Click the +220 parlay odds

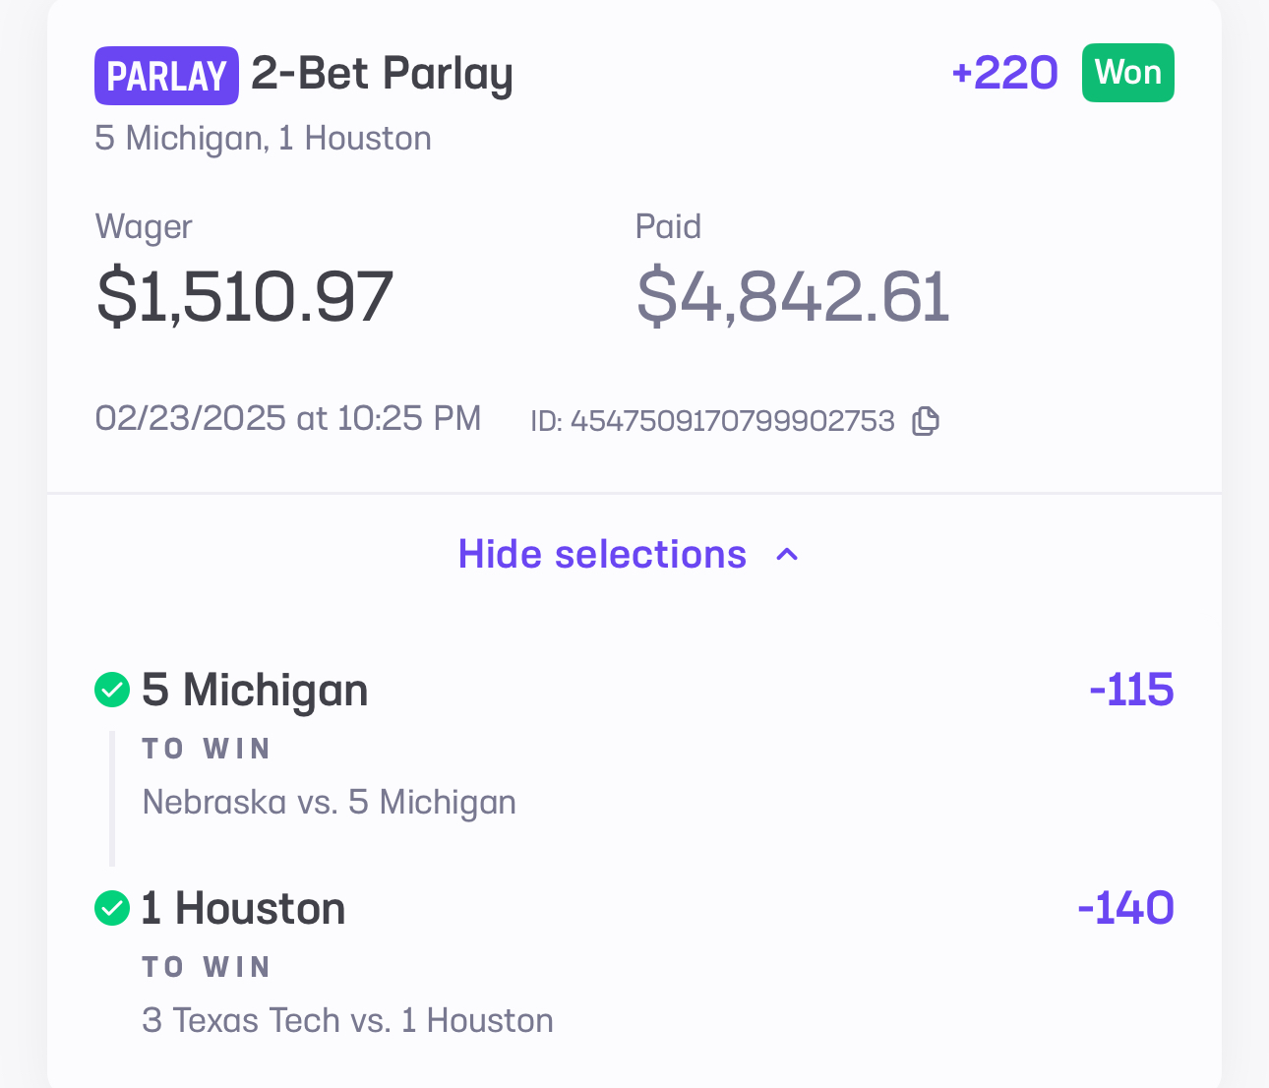pyautogui.click(x=1004, y=73)
